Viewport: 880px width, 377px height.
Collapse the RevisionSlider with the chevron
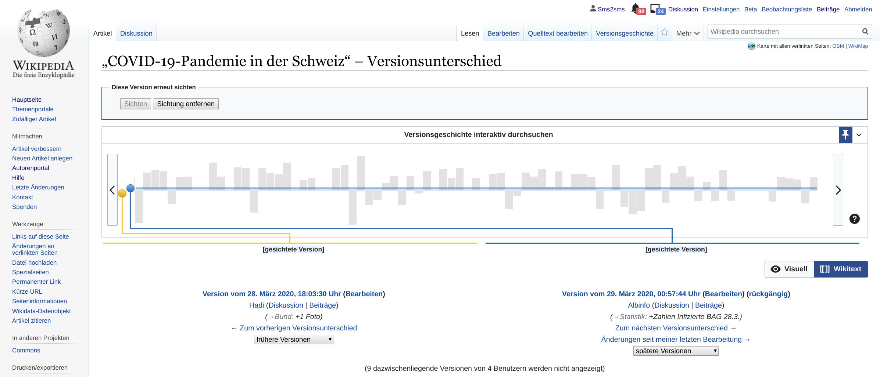point(859,135)
